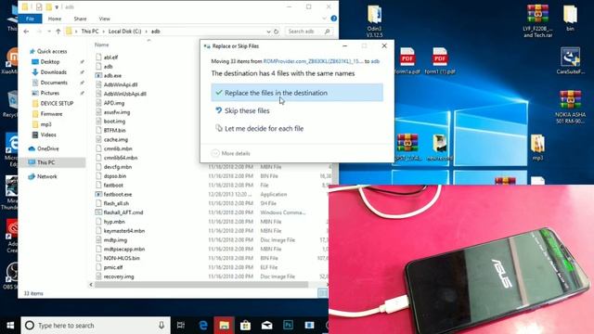
Task: Open the File tab in Explorer
Action: point(30,19)
